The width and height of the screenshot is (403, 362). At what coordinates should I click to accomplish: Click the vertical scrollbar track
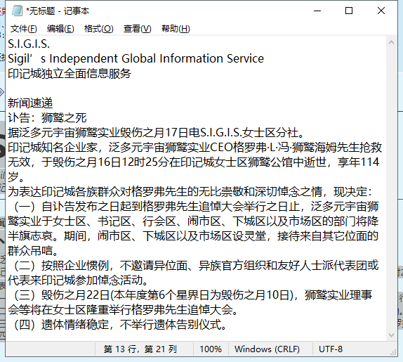392,189
